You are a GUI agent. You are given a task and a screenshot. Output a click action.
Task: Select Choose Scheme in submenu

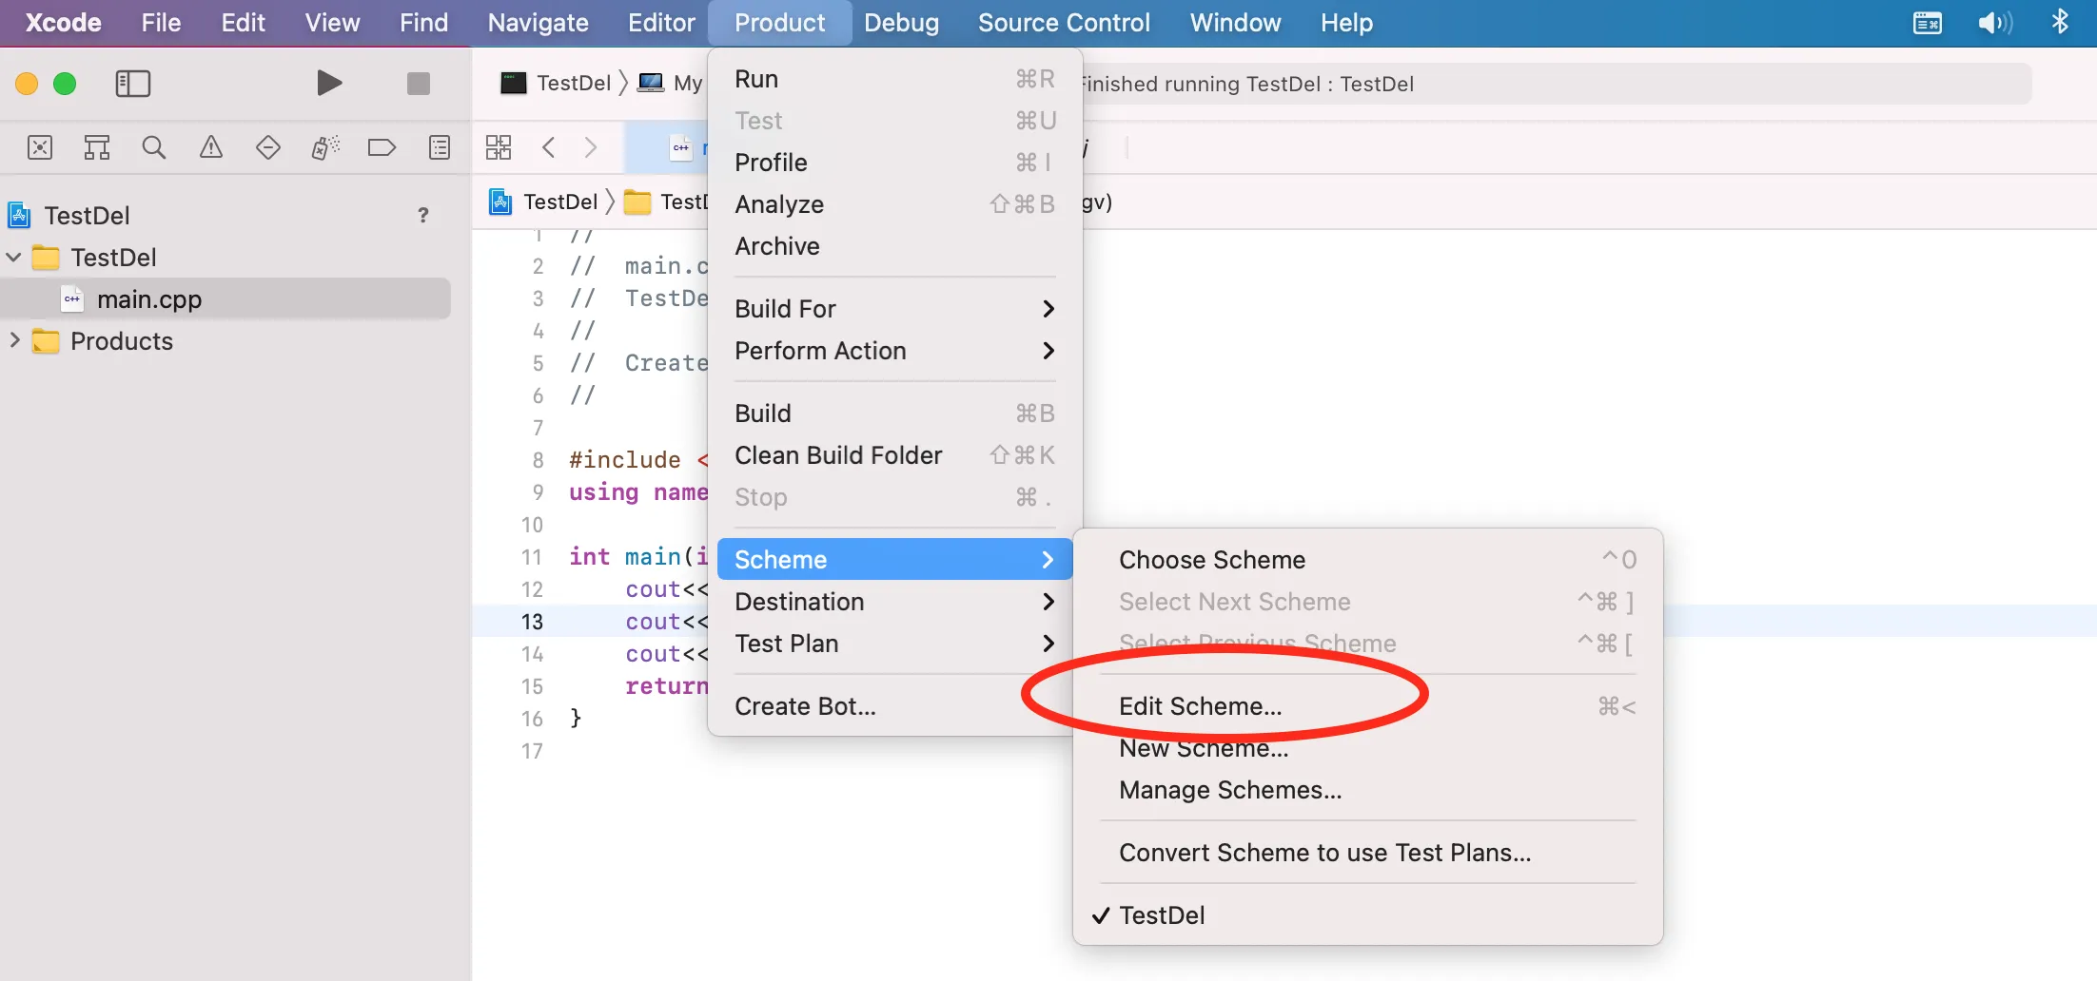click(x=1368, y=560)
